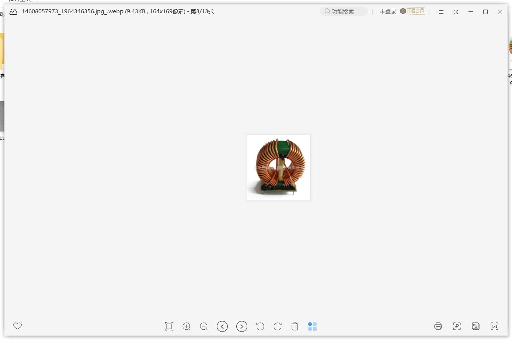Rotate image counterclockwise
This screenshot has width=512, height=340.
[x=260, y=326]
